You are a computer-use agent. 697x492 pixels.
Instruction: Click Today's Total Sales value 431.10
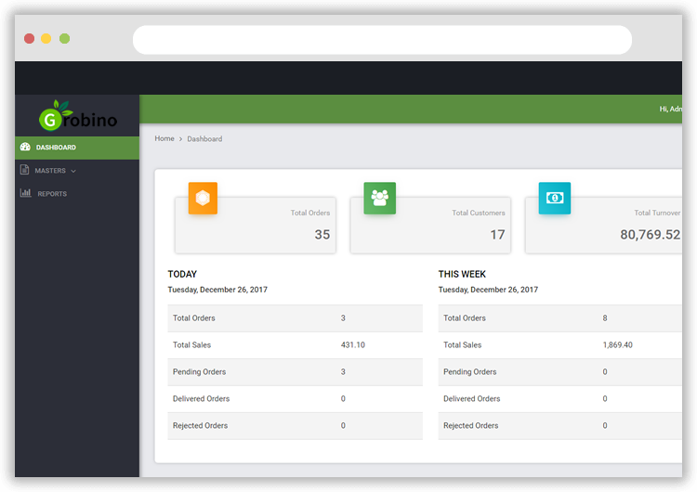353,345
